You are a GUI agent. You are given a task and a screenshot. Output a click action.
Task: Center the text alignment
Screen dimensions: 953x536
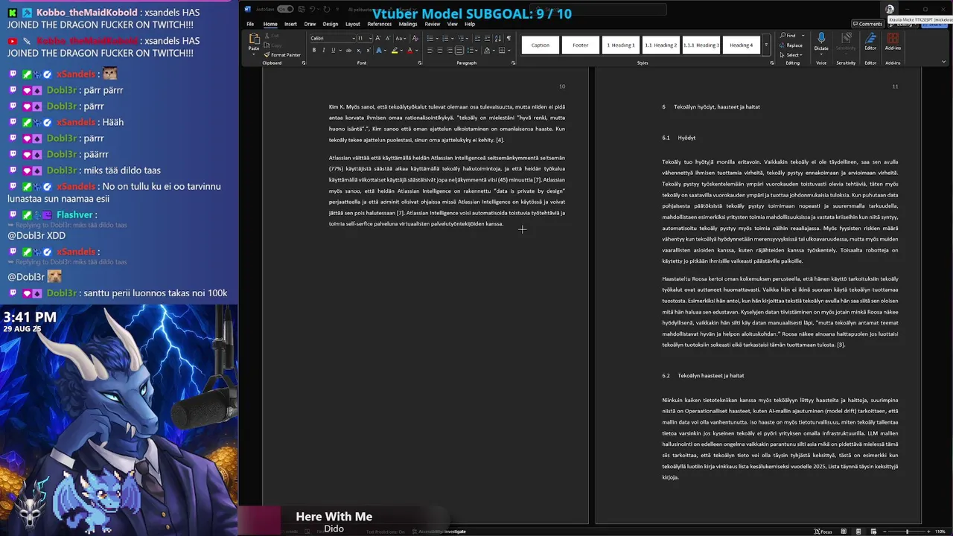pos(440,51)
